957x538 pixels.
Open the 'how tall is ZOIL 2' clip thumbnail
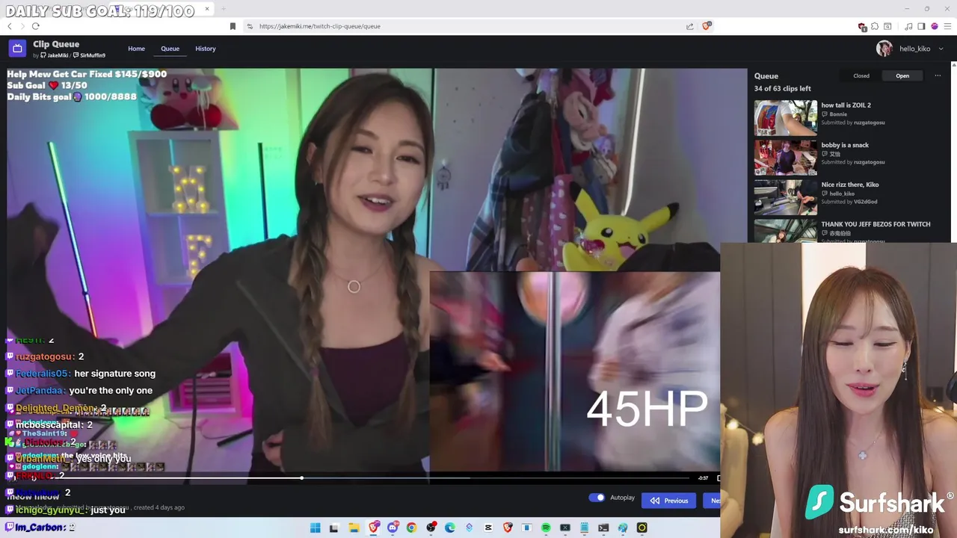(785, 117)
